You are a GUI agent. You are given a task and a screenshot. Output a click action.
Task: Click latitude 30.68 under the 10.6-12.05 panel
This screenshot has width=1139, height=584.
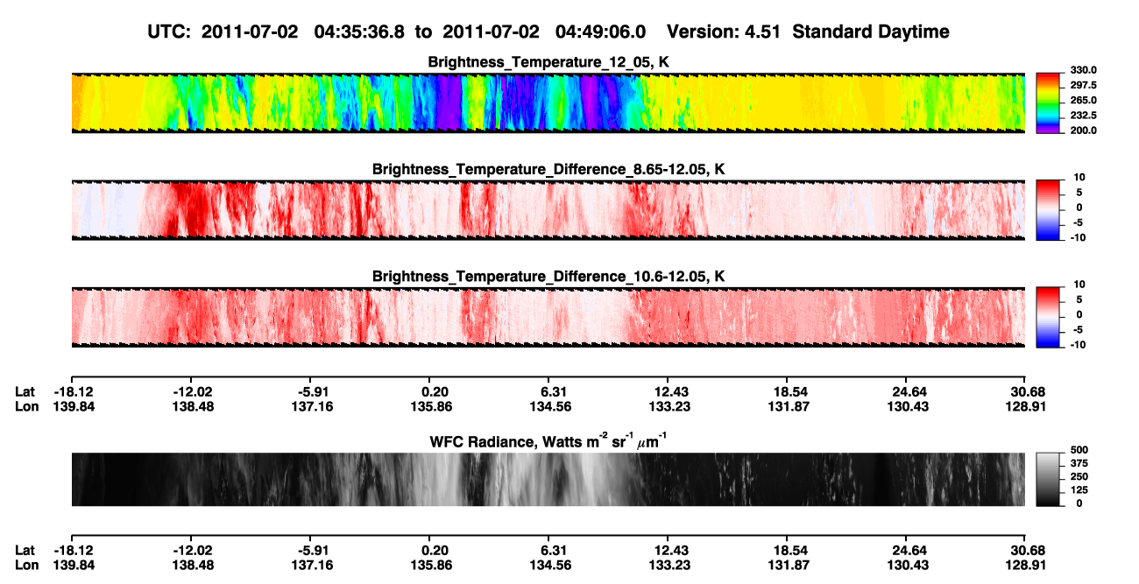1027,391
